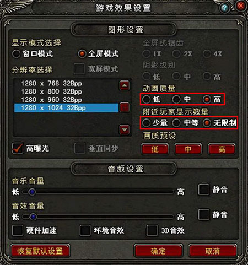Choose 1280 x 768 32Bpp resolution
Image resolution: width=248 pixels, height=265 pixels.
point(52,83)
